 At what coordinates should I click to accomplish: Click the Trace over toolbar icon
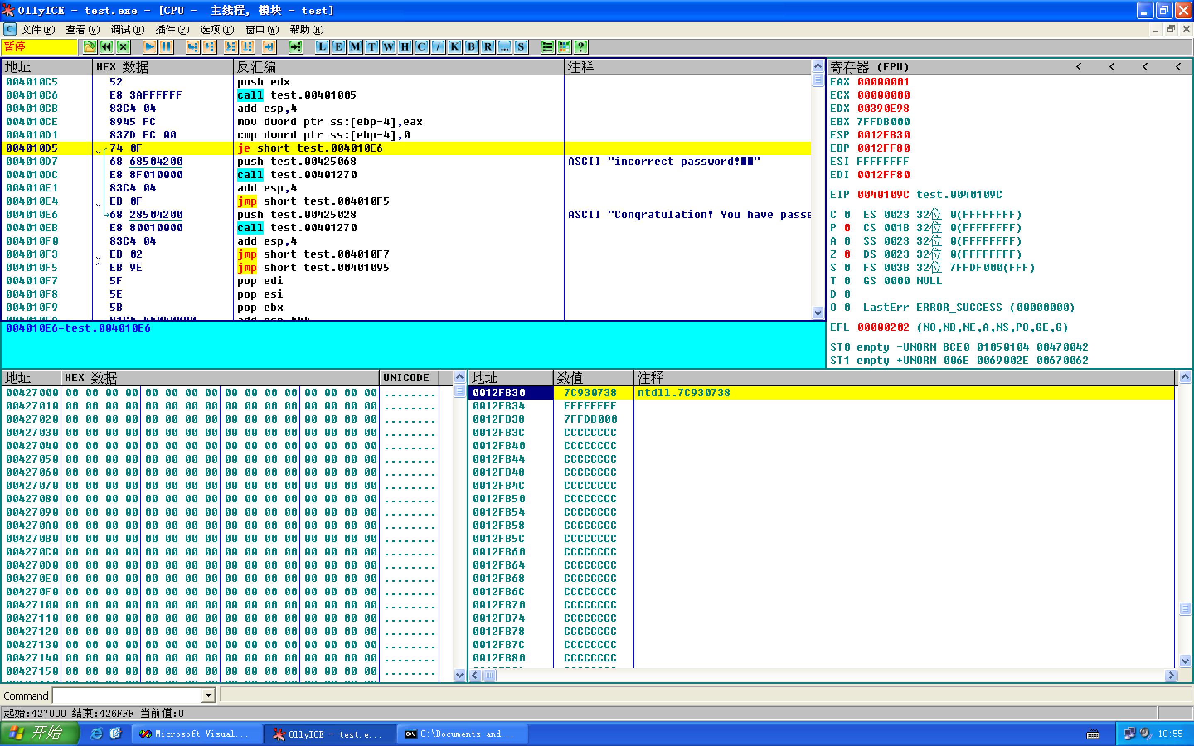[247, 47]
